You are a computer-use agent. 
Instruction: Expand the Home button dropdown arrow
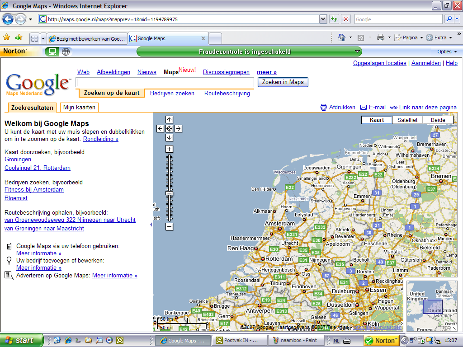(350, 38)
